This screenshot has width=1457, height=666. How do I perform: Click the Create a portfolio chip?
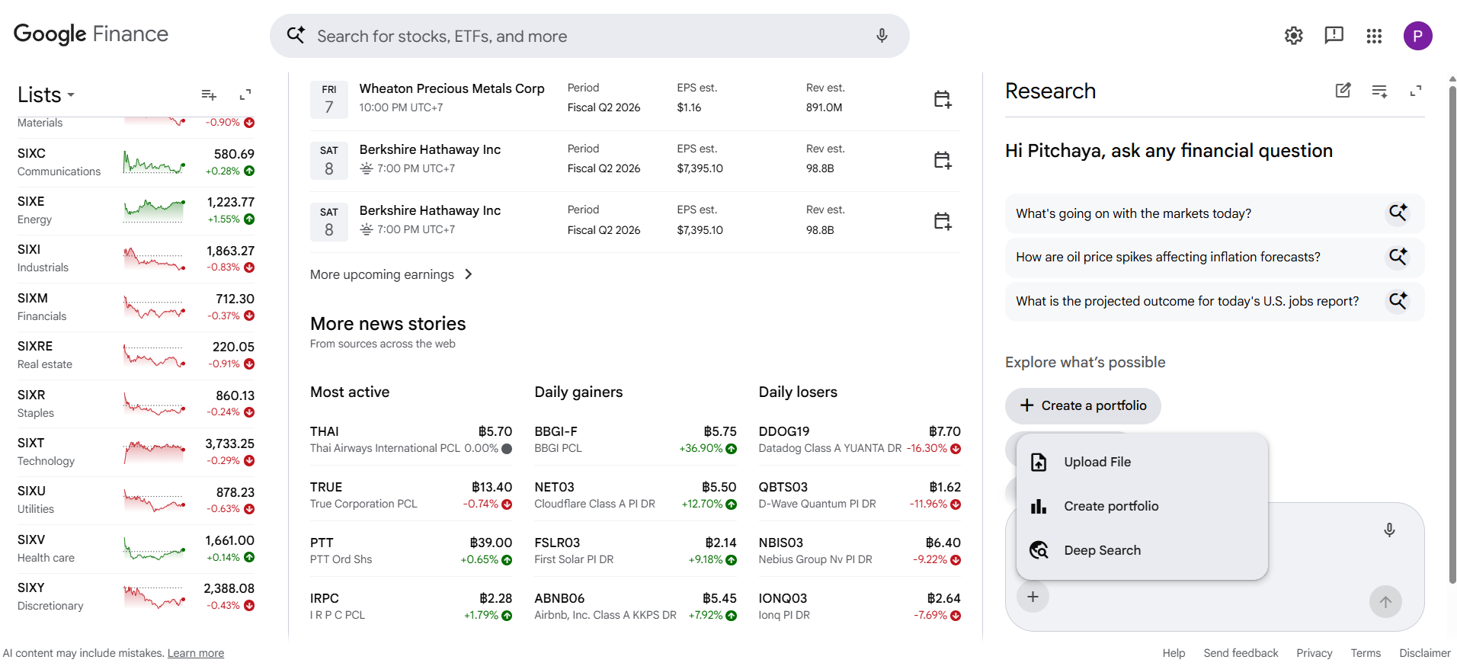(1083, 405)
